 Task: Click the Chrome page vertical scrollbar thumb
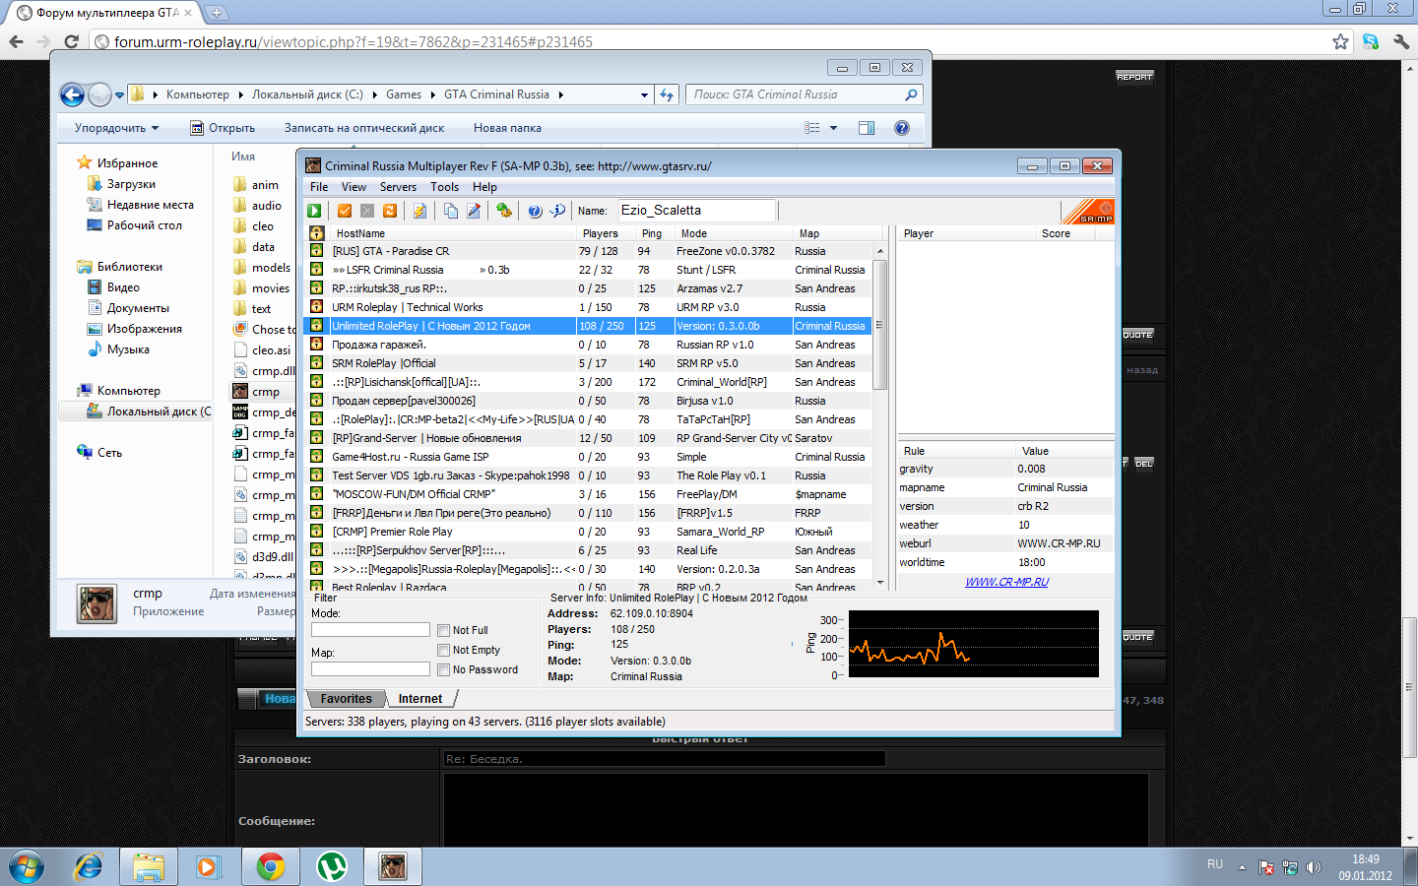pyautogui.click(x=1410, y=687)
